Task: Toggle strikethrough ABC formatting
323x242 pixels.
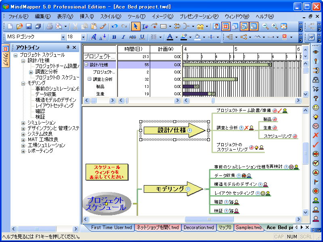Action: (x=133, y=37)
